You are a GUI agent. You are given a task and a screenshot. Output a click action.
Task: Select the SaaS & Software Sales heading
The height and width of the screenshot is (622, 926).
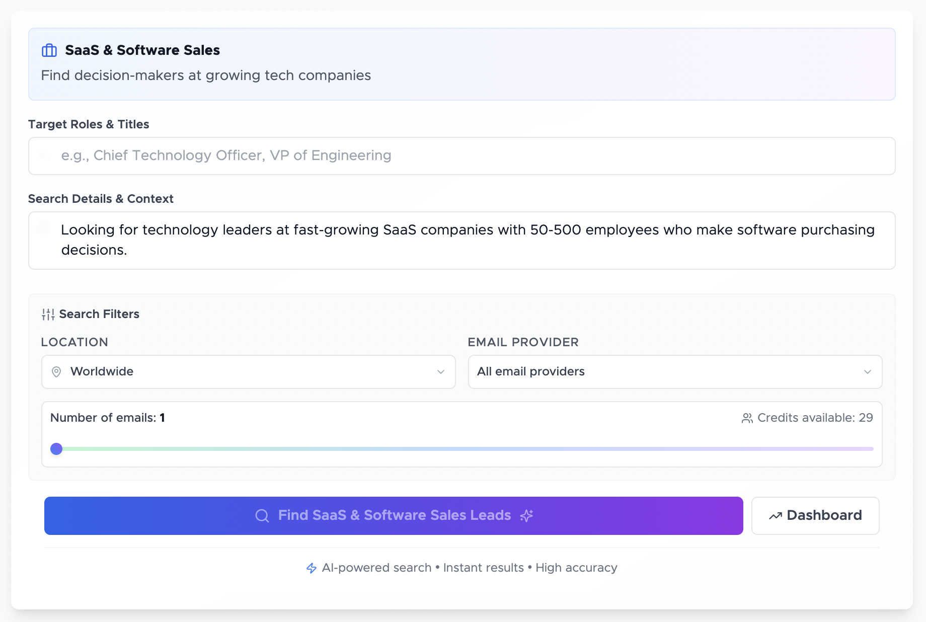(x=142, y=50)
